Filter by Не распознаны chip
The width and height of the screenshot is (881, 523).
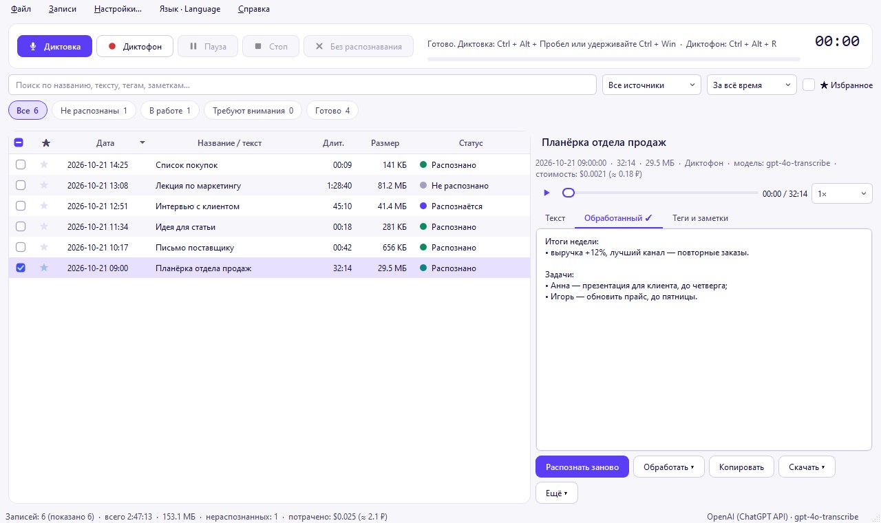pyautogui.click(x=94, y=110)
